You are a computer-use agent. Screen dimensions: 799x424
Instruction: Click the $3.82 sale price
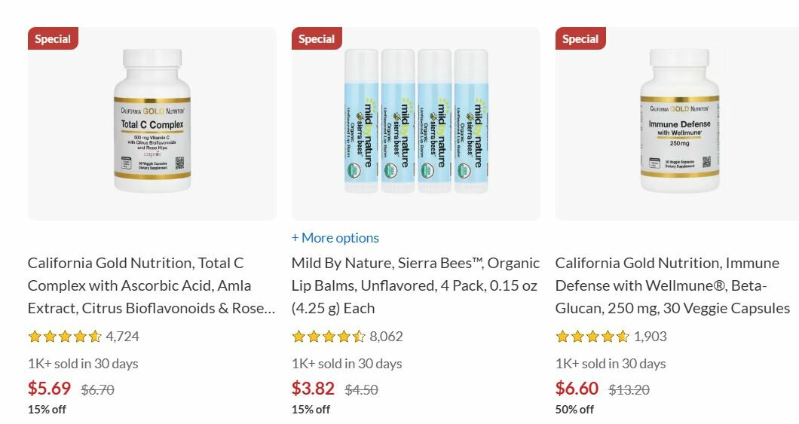coord(313,389)
